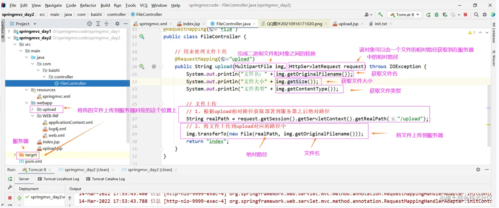
Task: Click the Profiler run icon
Action: click(x=453, y=15)
